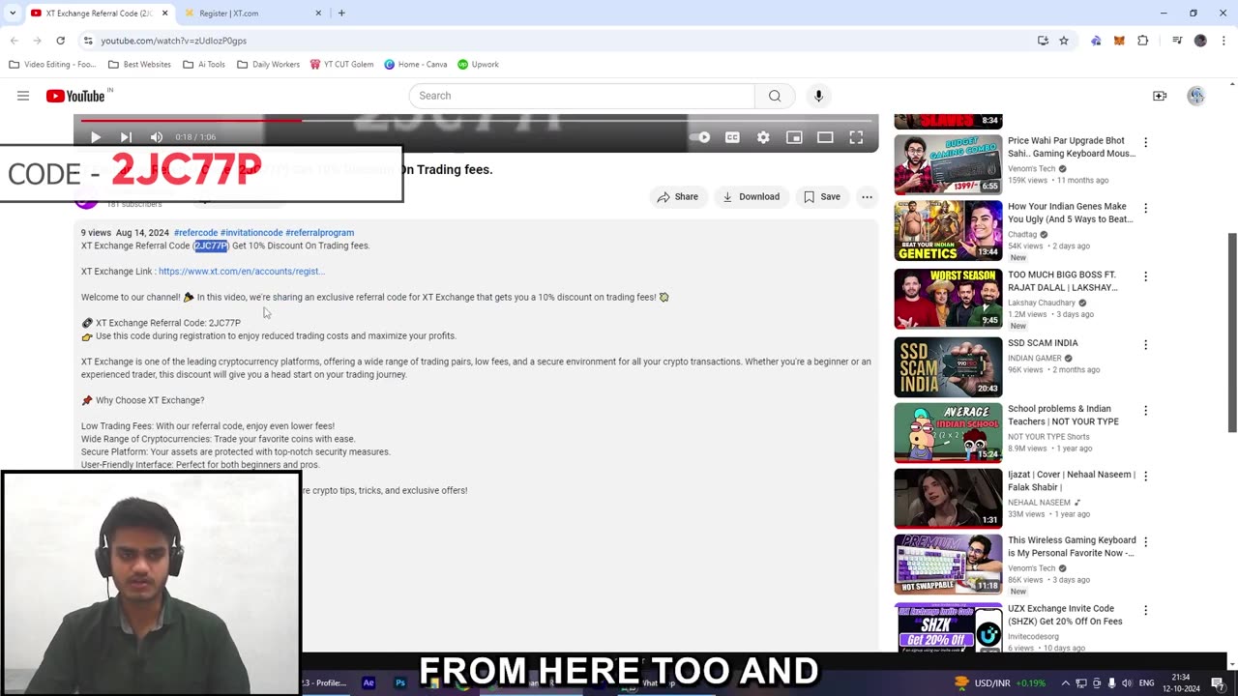Open the Best Websites bookmark folder

139,65
